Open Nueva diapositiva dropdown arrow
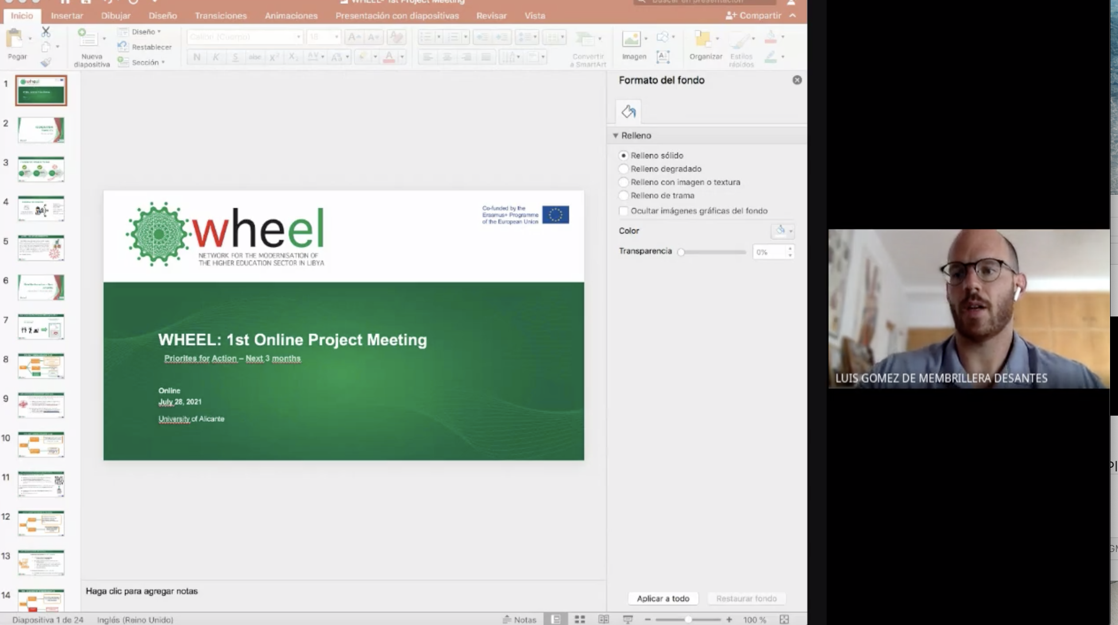The image size is (1118, 625). tap(104, 39)
